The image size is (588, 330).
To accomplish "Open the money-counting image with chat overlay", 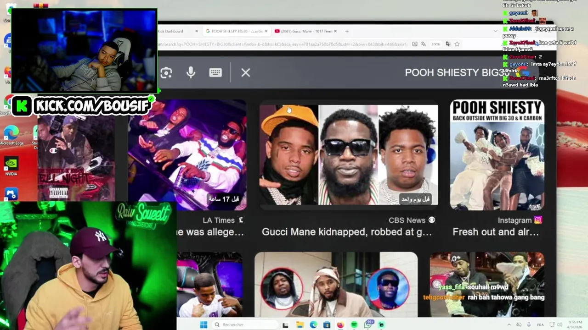I will pos(487,284).
